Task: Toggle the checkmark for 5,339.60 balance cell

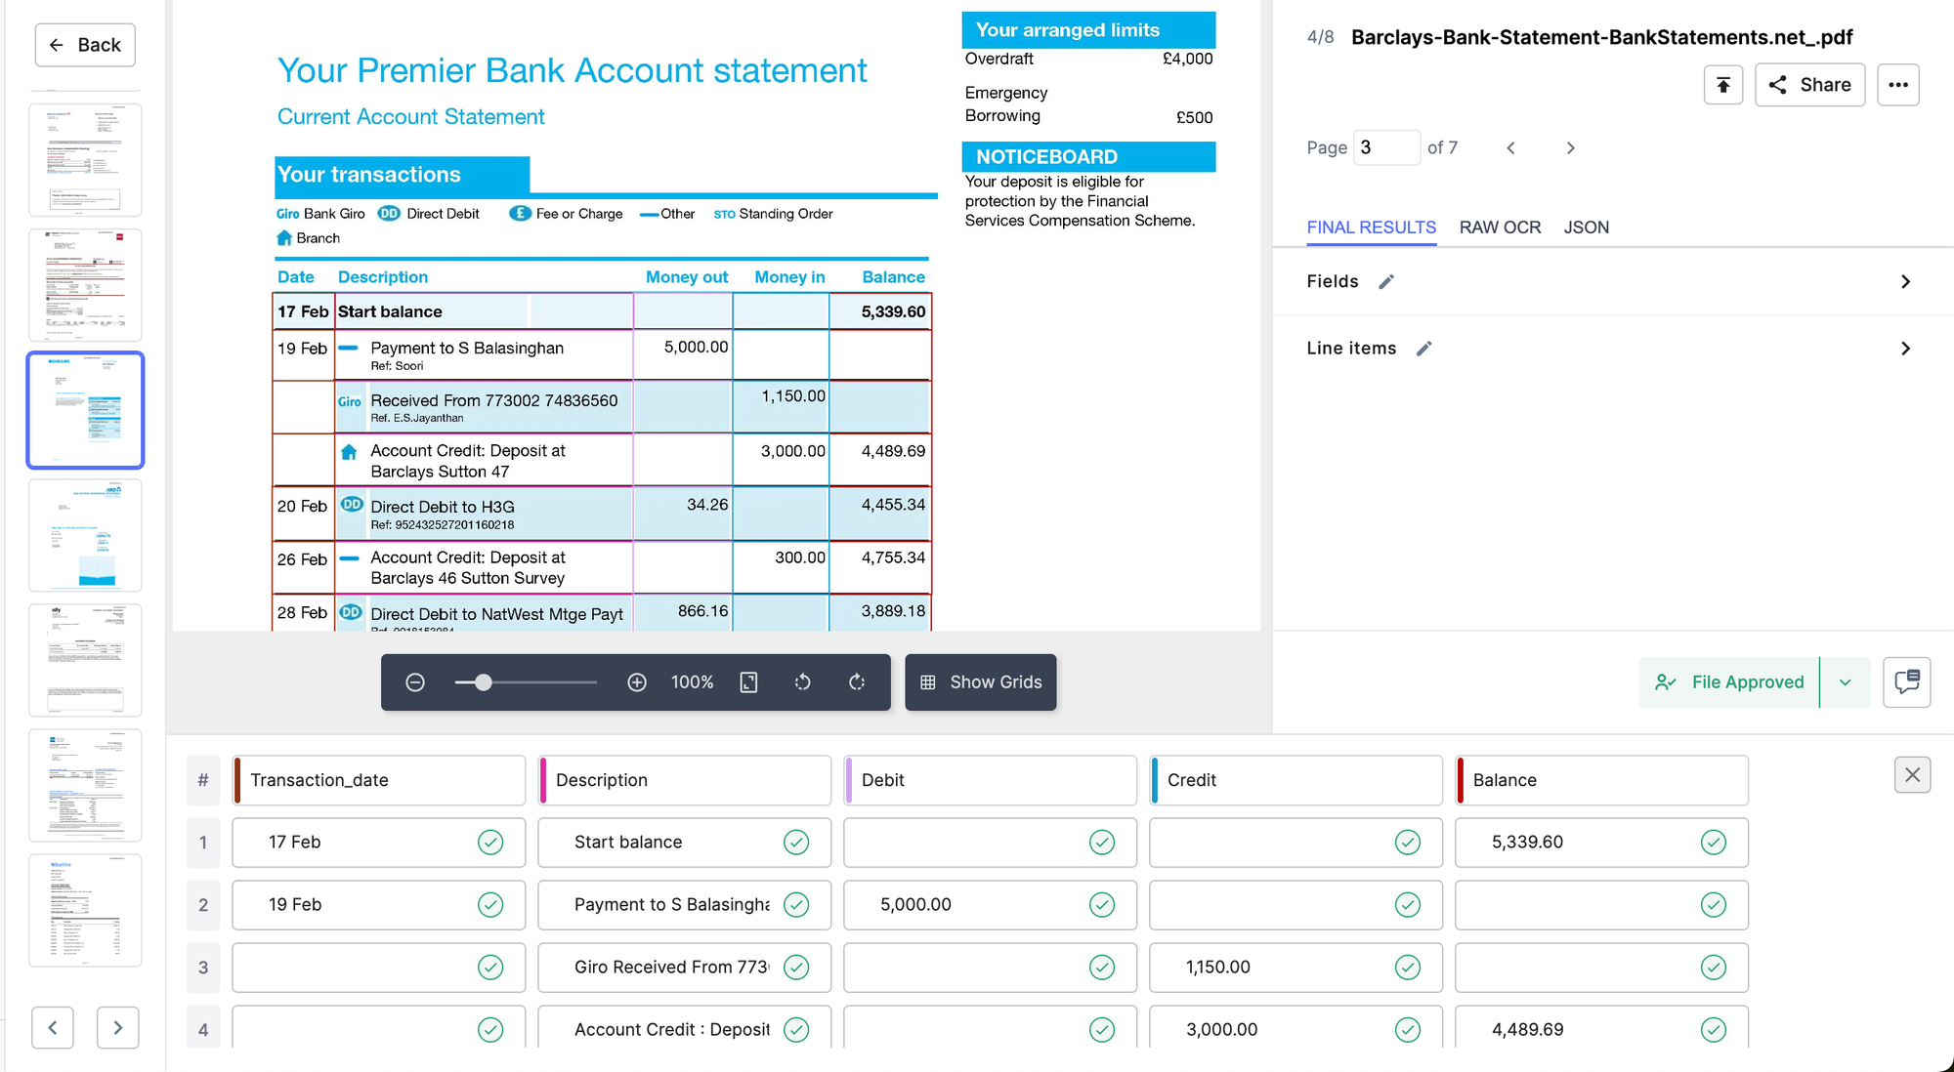Action: (1714, 843)
